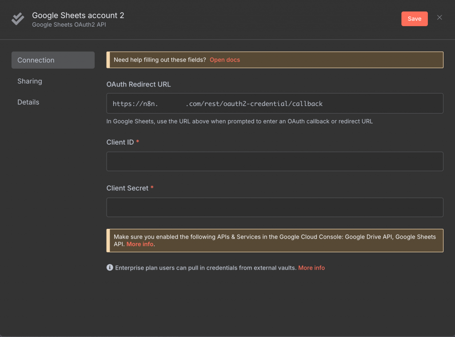Viewport: 455px width, 337px height.
Task: Click the 'Google Sheets OAuth2 API' subtitle
Action: click(x=69, y=25)
